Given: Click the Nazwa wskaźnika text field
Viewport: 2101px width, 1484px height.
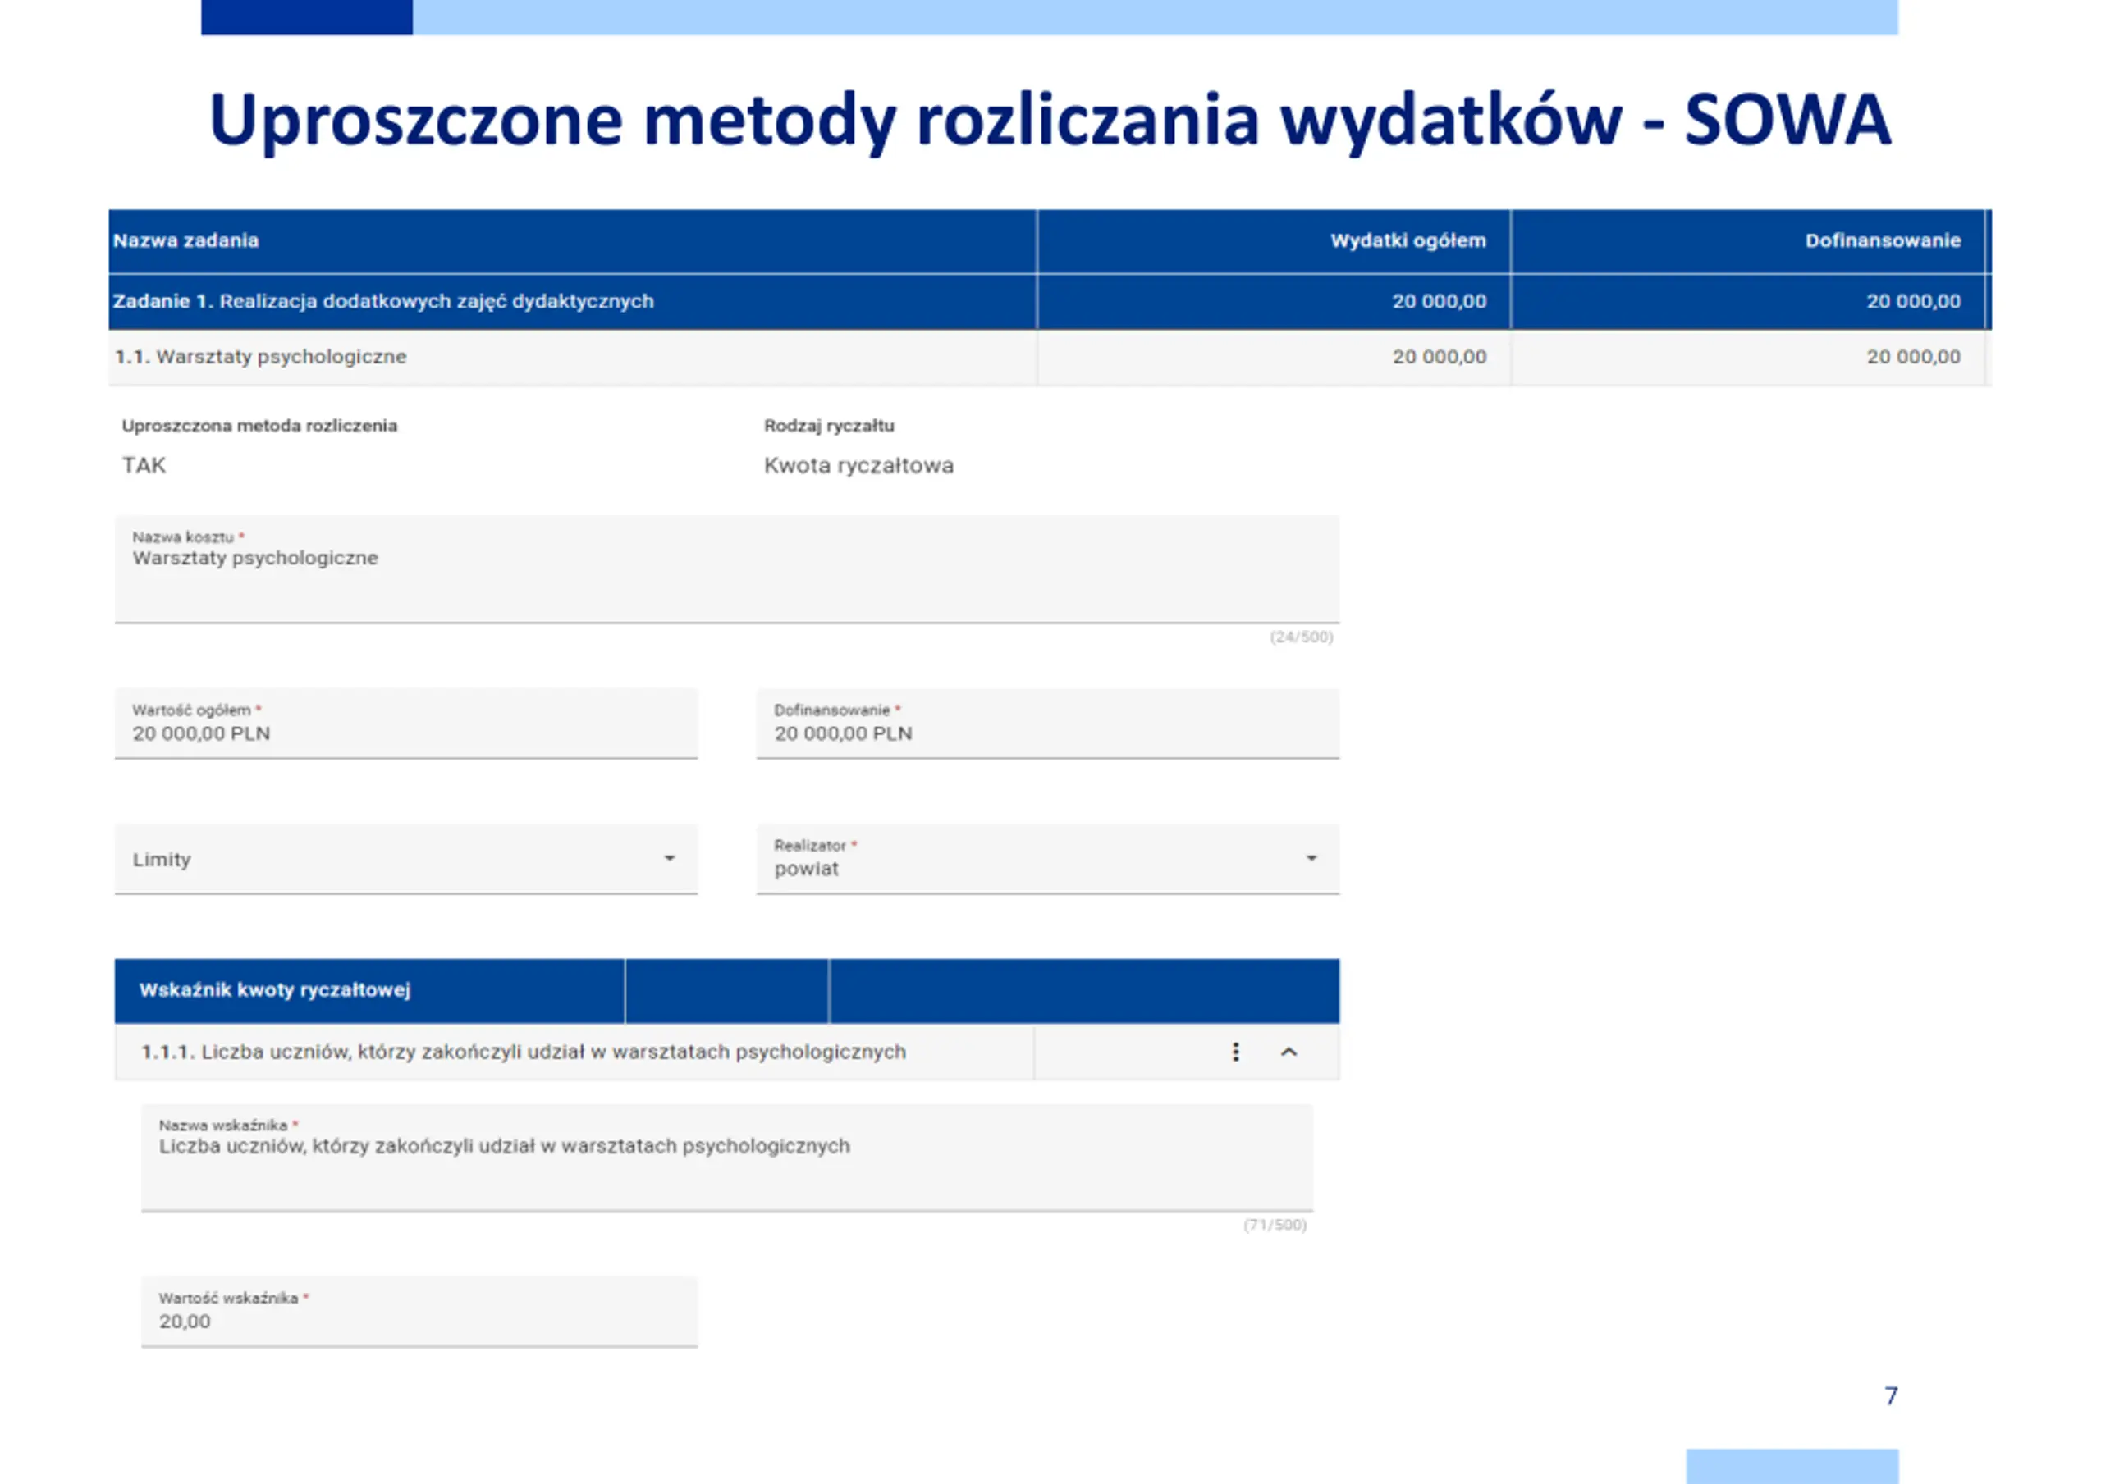Looking at the screenshot, I should 726,1158.
